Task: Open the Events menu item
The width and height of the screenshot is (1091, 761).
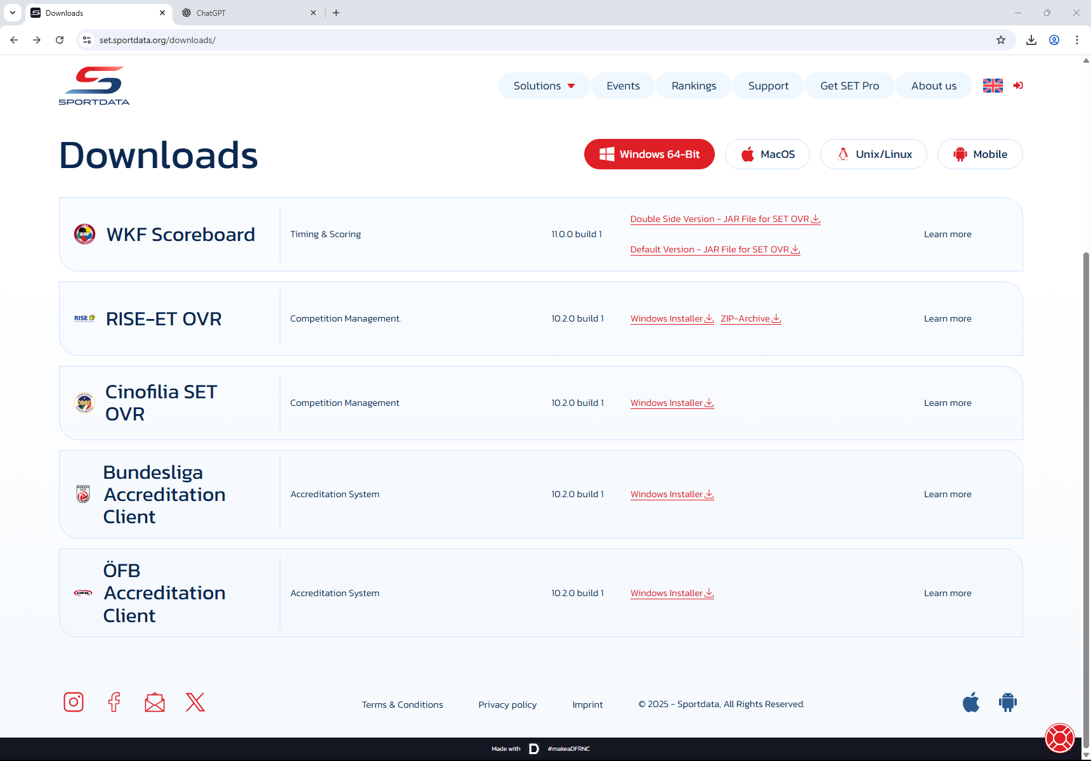Action: [x=623, y=86]
